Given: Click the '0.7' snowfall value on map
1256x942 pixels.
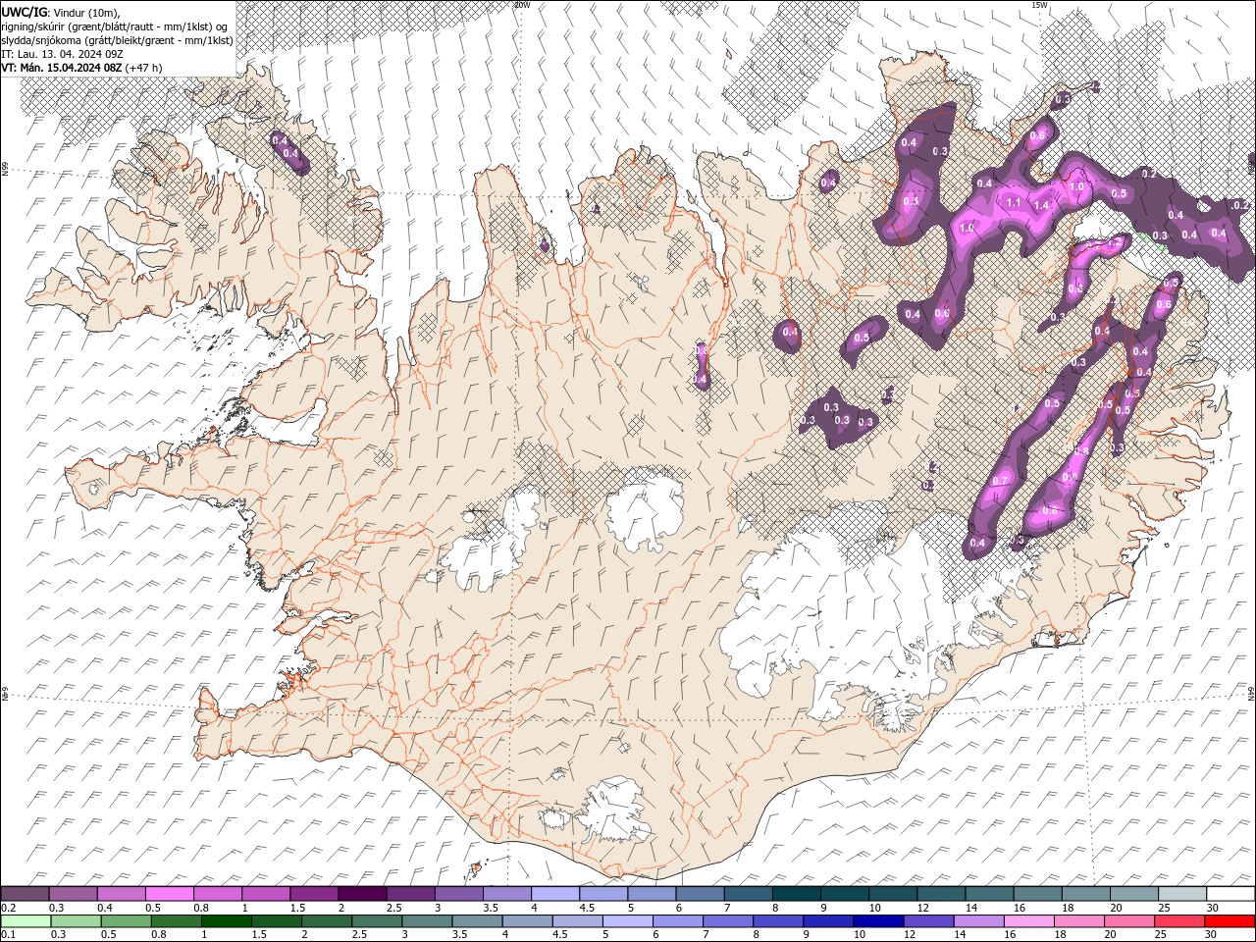Looking at the screenshot, I should (1001, 481).
